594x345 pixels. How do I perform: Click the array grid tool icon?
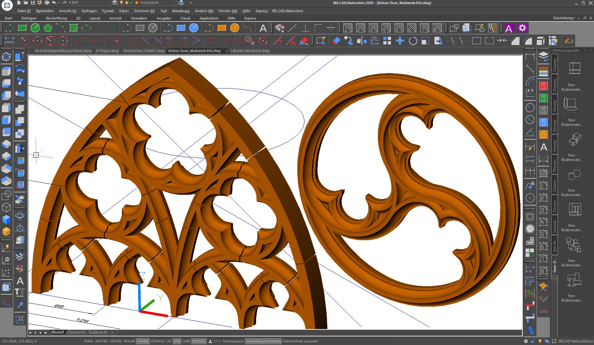pos(387,41)
